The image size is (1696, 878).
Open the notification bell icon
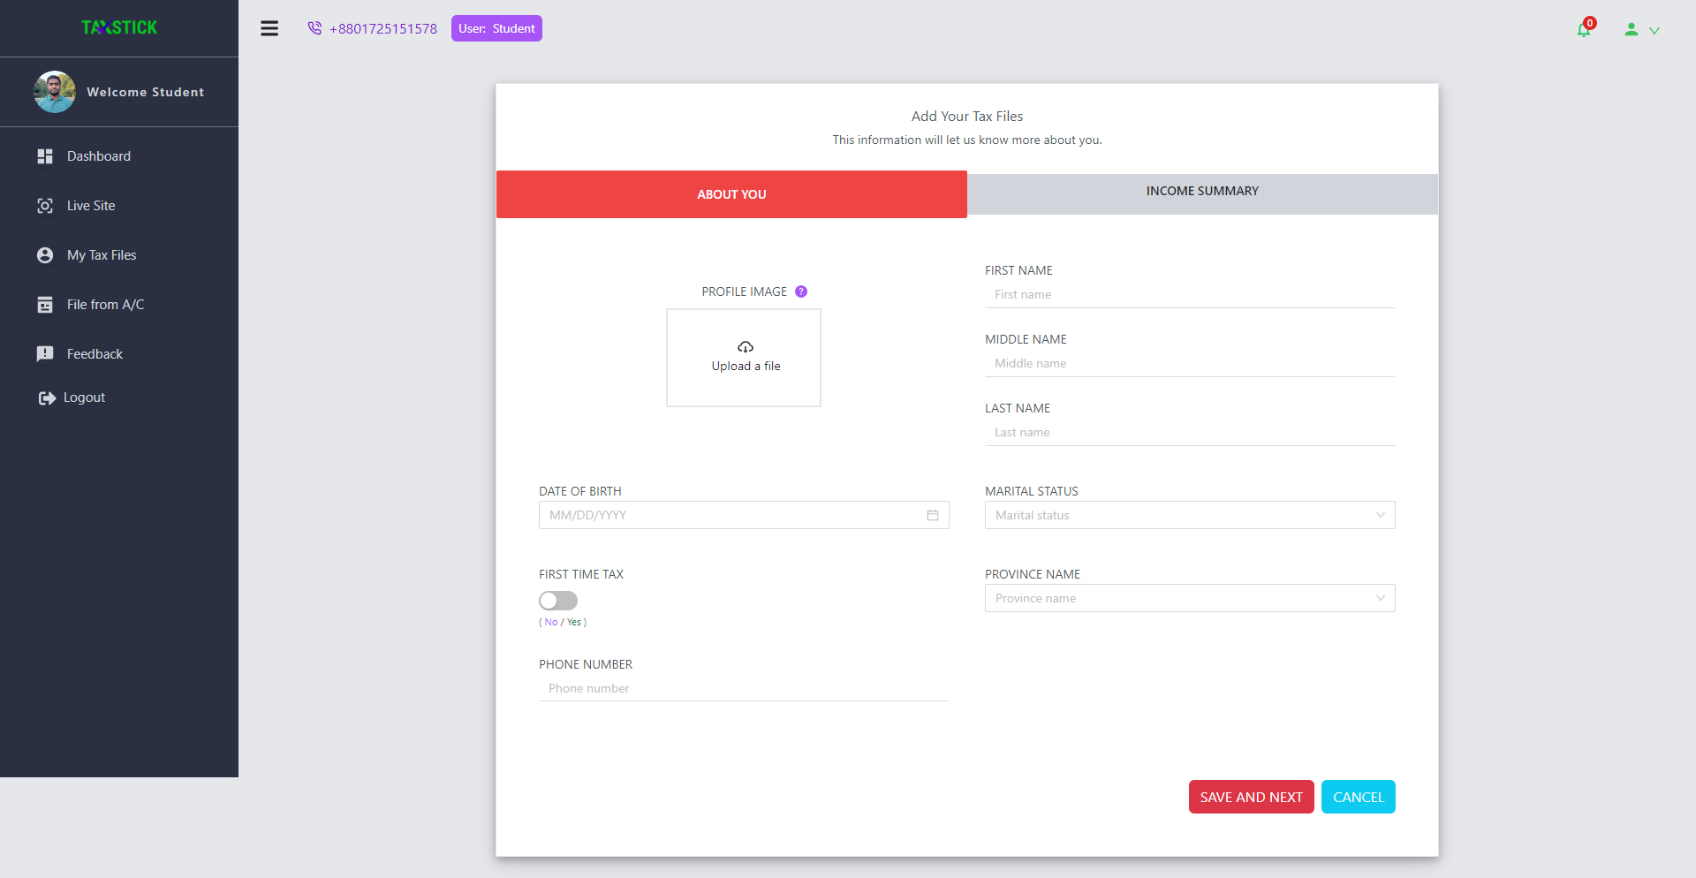coord(1584,29)
